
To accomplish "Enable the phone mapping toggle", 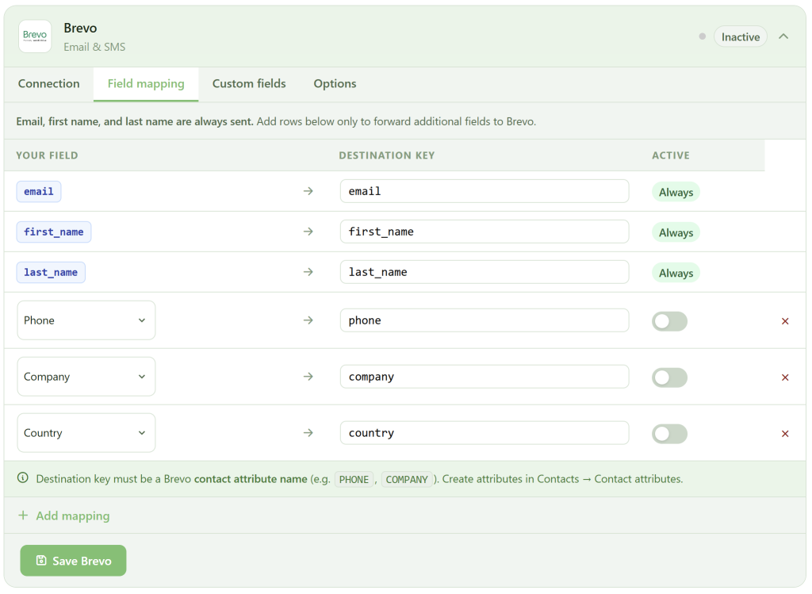I will pos(669,321).
